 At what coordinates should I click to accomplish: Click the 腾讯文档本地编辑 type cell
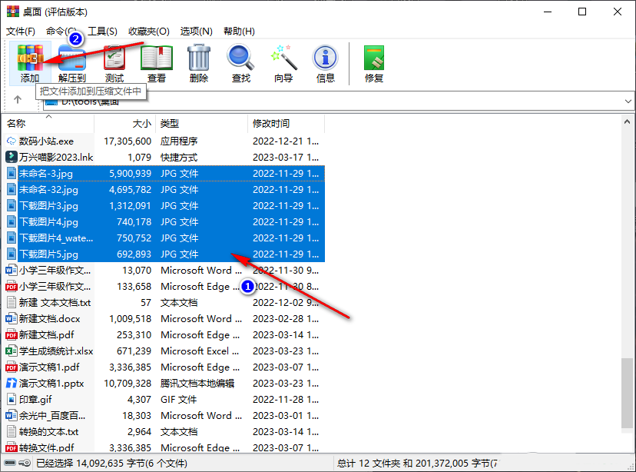coord(197,383)
